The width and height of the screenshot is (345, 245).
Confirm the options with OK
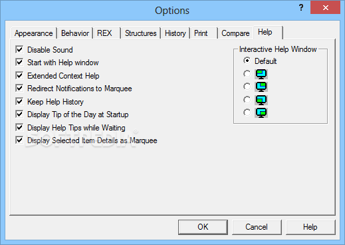tap(203, 227)
